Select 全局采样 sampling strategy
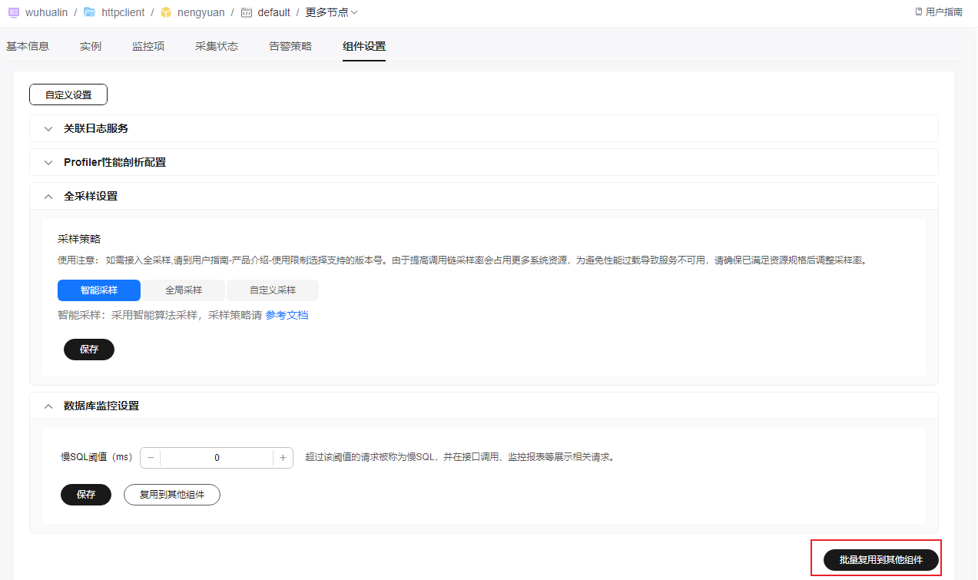Screen dimensions: 978x580 tap(184, 290)
